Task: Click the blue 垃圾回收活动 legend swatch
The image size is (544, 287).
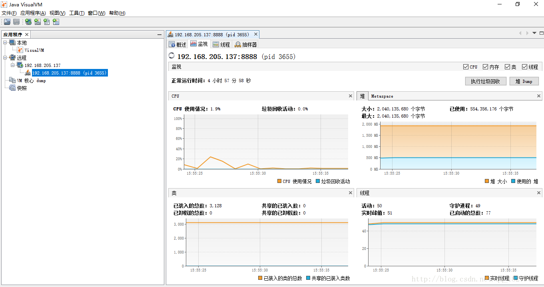Action: click(x=318, y=181)
